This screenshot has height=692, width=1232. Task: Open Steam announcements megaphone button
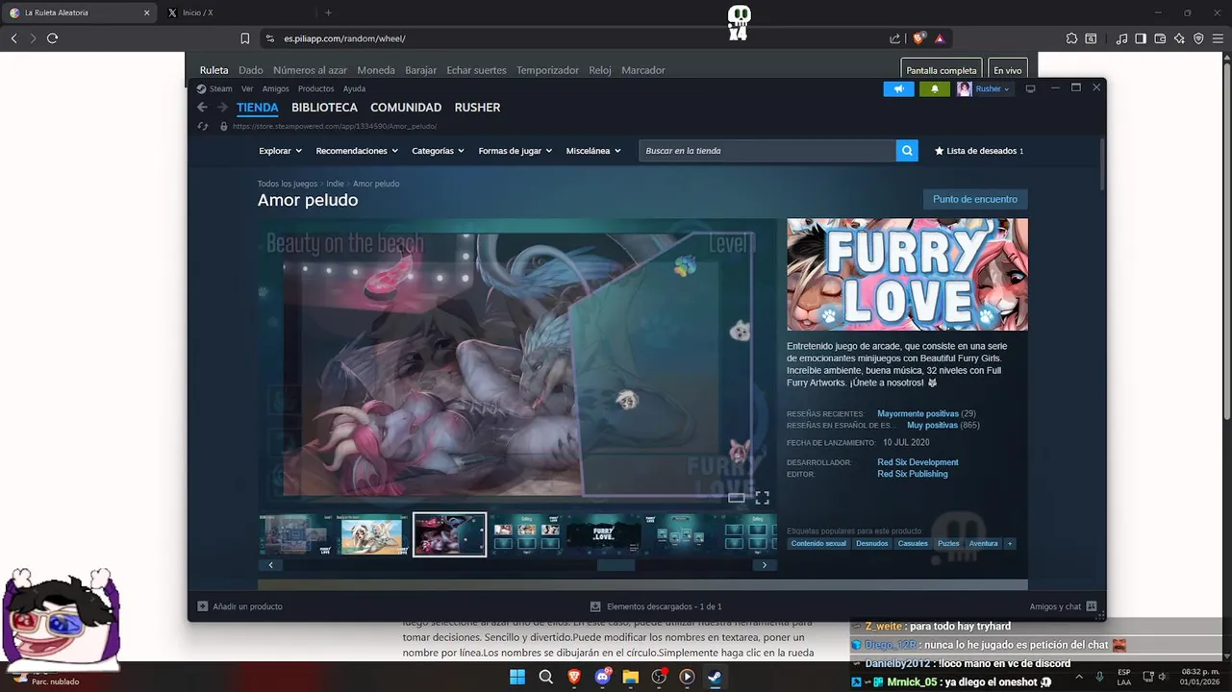coord(898,88)
